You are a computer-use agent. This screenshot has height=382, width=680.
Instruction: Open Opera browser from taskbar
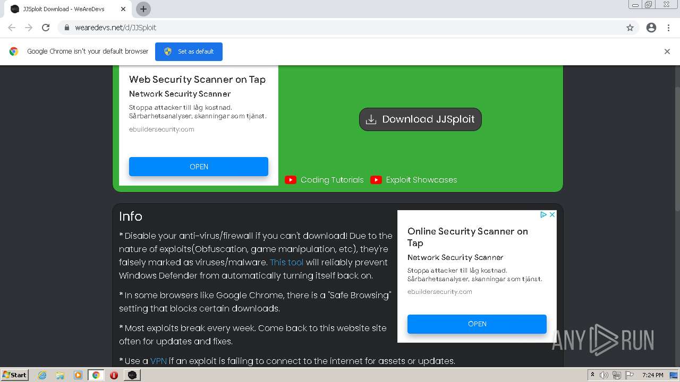114,375
